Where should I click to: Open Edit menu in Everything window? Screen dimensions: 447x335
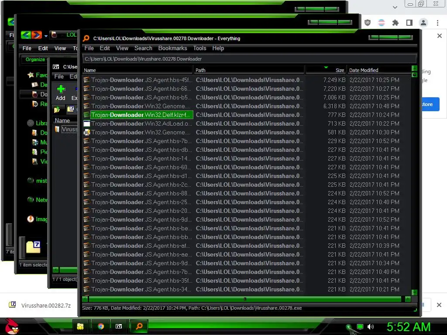click(105, 48)
